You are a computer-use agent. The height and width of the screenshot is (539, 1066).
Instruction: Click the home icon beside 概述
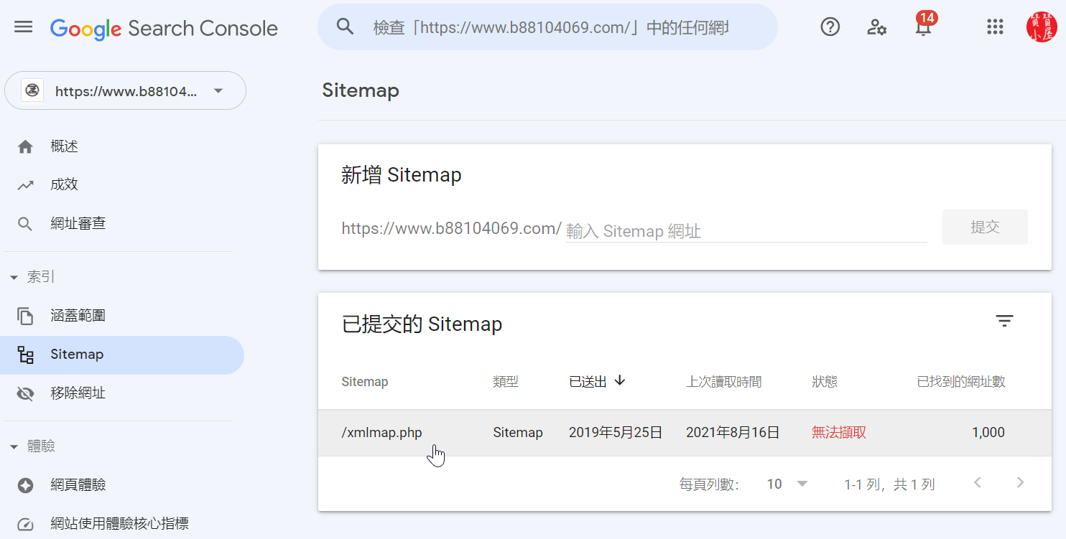tap(25, 147)
